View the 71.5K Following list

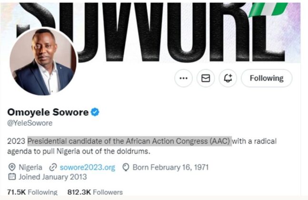[x=32, y=192]
